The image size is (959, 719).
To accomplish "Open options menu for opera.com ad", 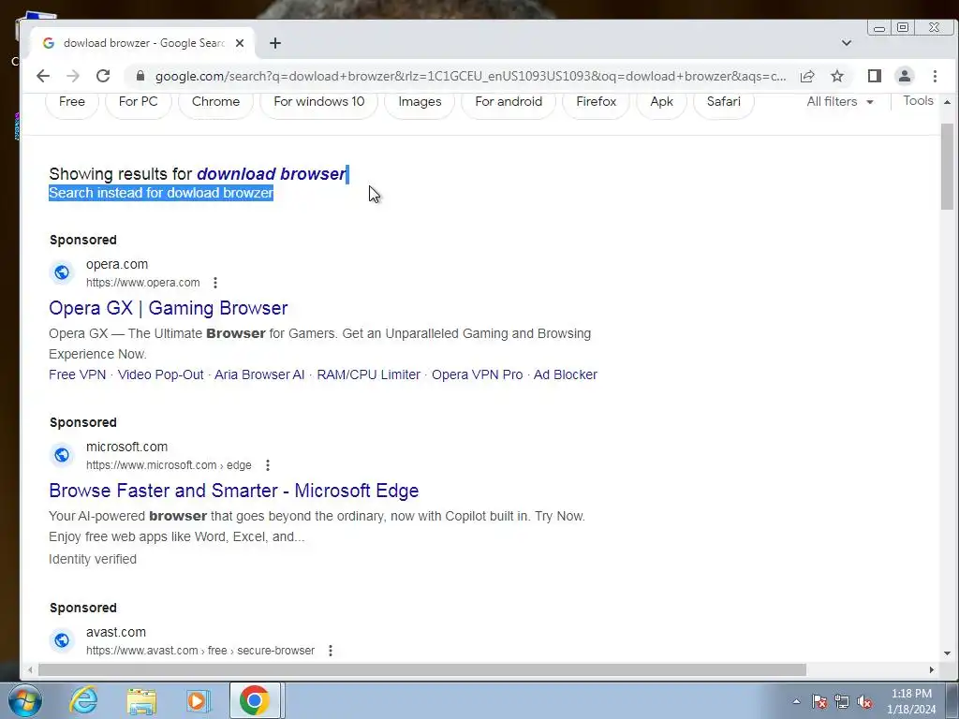I will click(x=215, y=283).
